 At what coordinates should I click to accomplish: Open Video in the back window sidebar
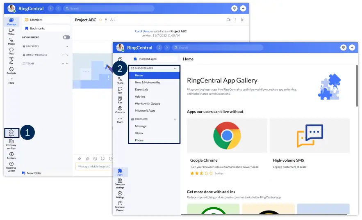click(11, 32)
